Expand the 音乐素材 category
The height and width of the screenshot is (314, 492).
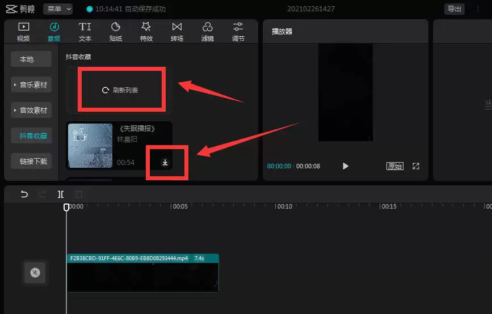point(31,85)
